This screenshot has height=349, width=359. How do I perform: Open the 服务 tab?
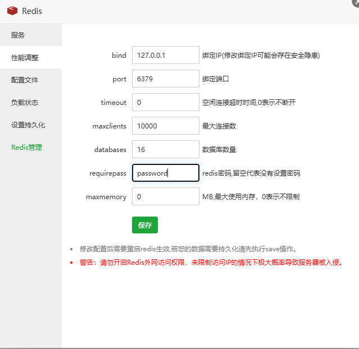point(31,35)
